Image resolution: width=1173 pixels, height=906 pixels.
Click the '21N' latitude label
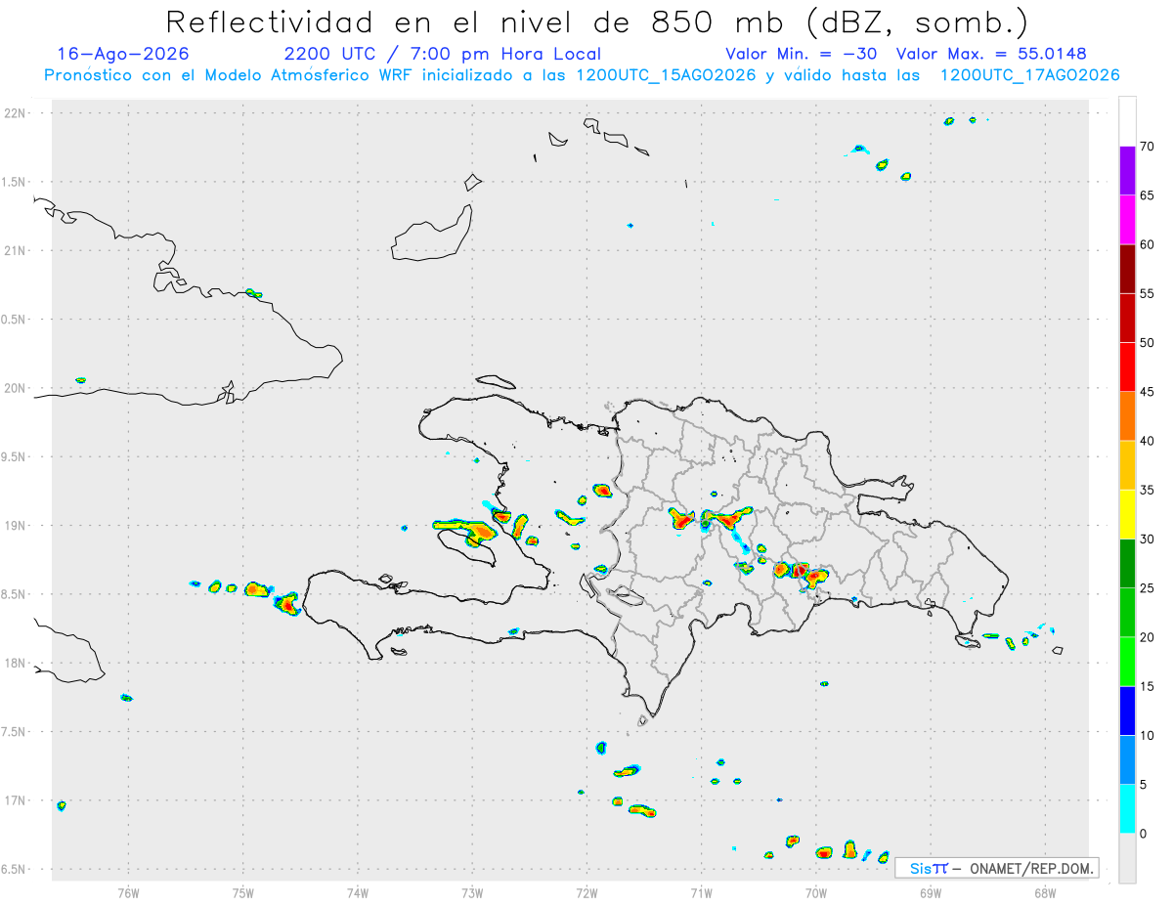[x=17, y=250]
